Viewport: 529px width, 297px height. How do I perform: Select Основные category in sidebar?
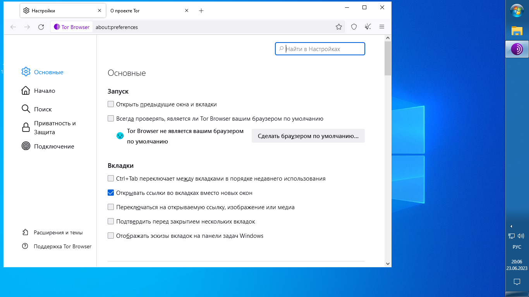[x=43, y=72]
